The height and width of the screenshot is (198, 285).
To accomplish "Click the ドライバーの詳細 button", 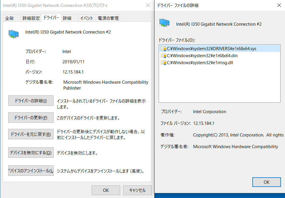I will [x=31, y=101].
